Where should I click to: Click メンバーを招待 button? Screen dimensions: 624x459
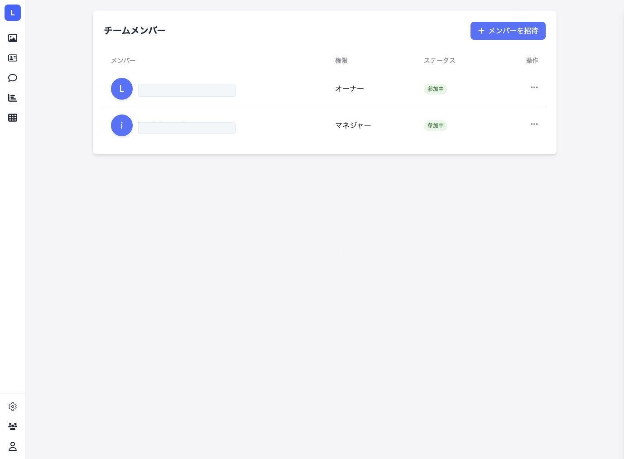coord(508,31)
